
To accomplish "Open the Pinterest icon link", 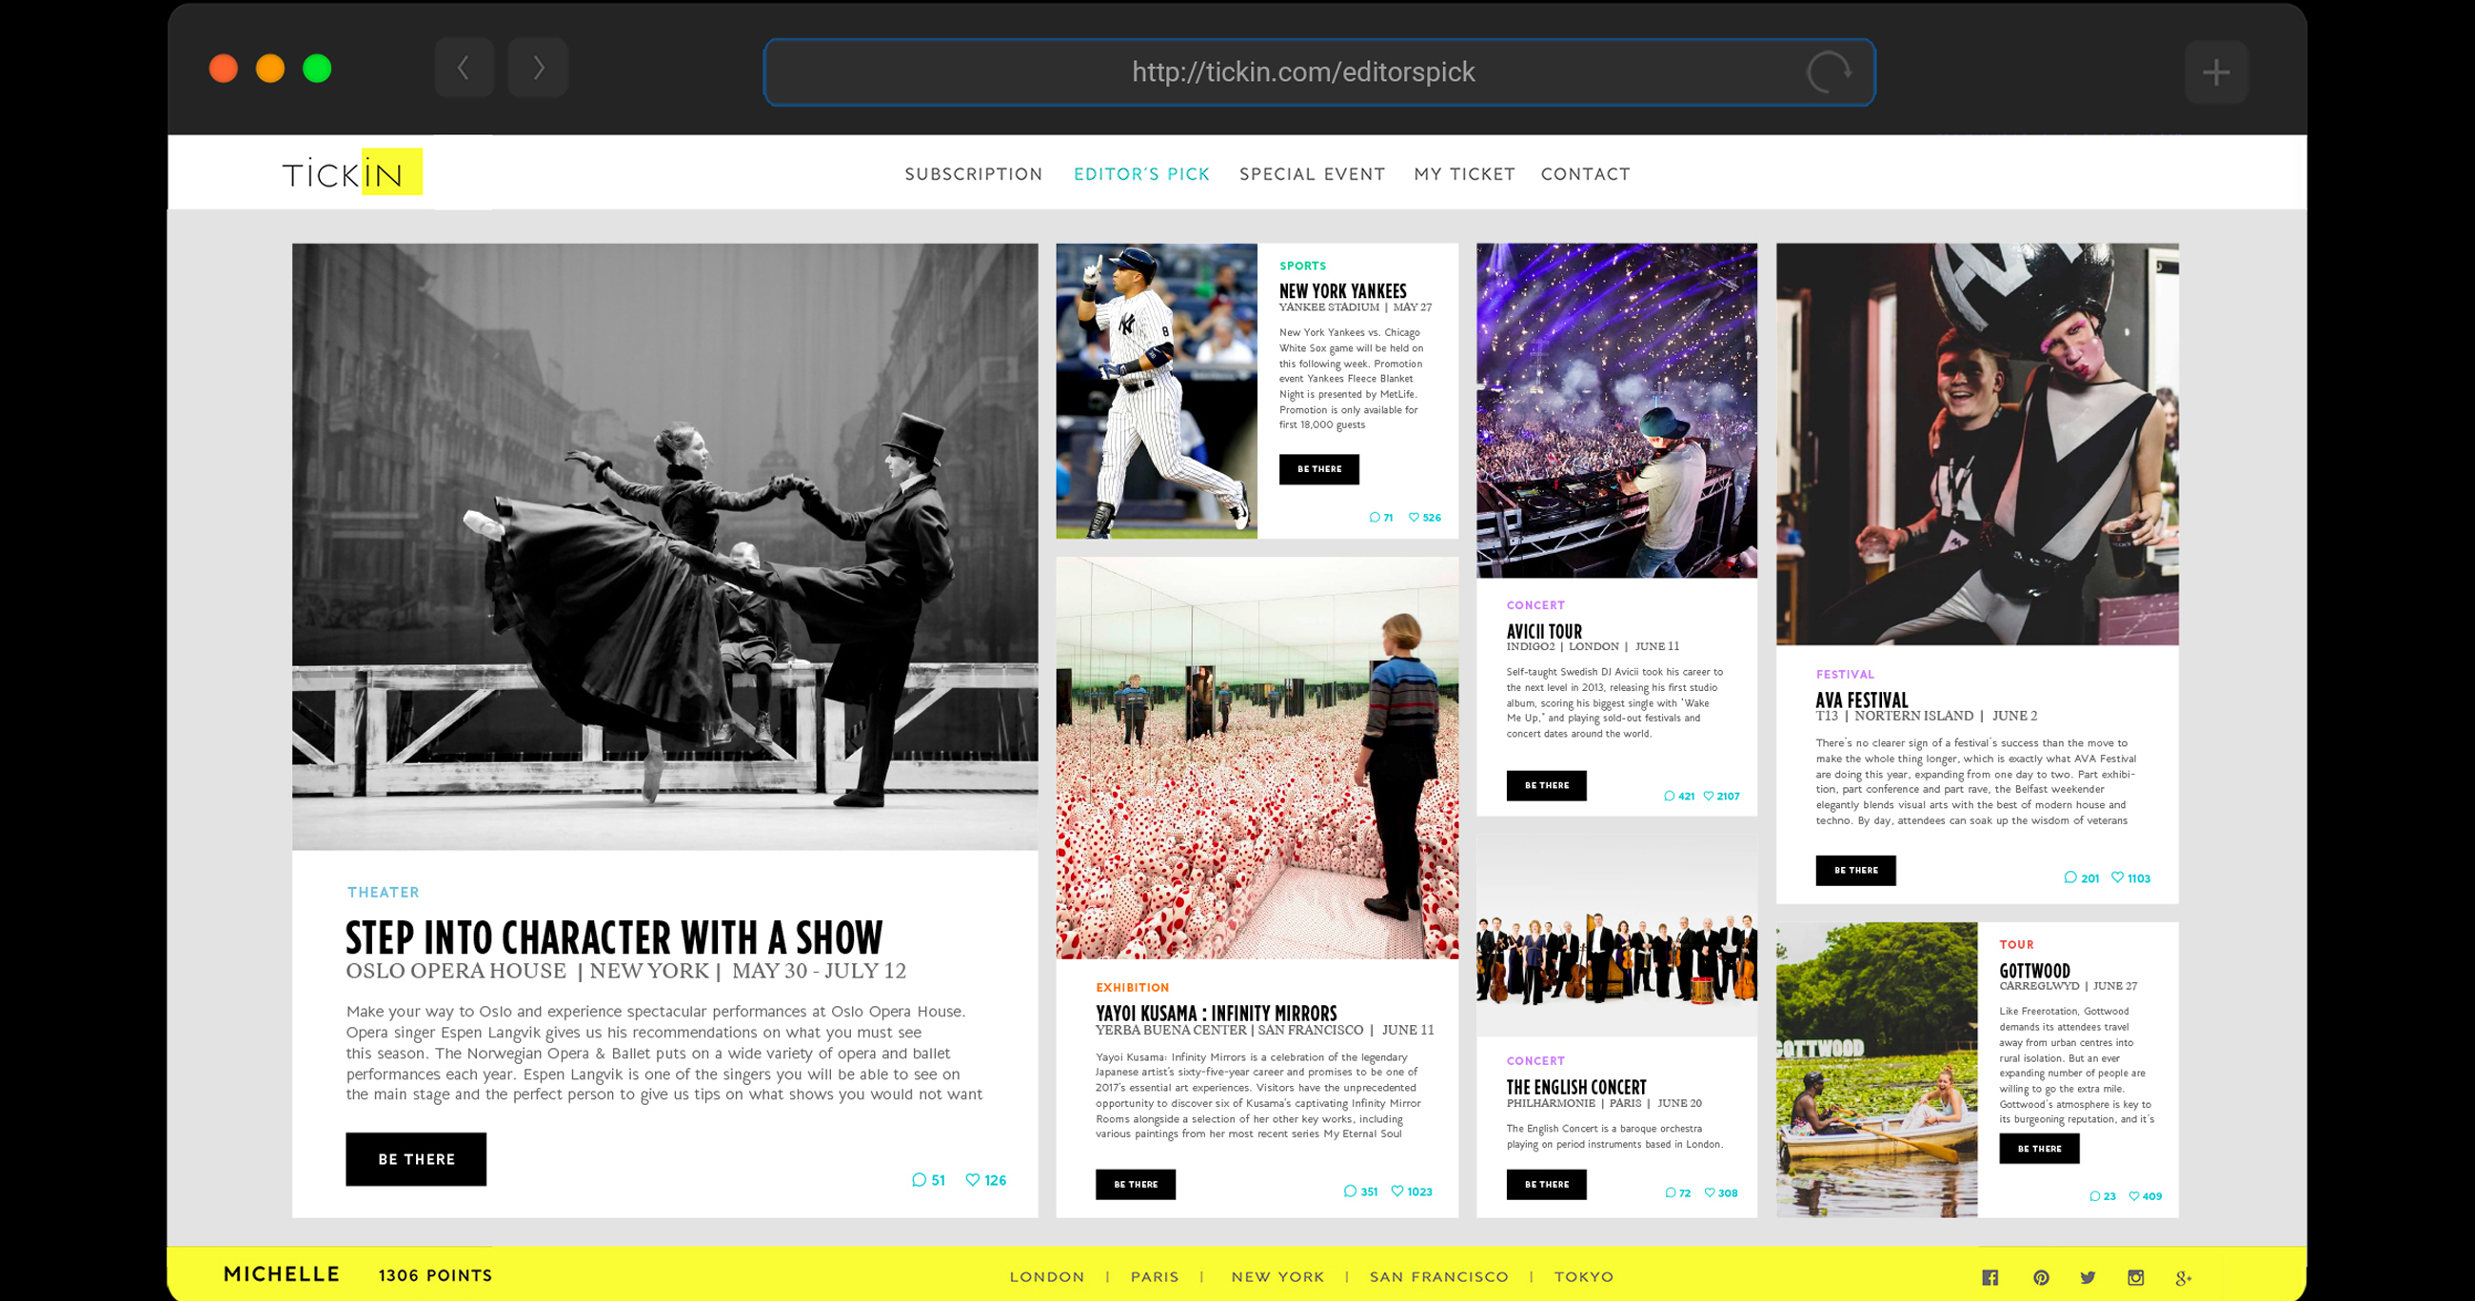I will point(2041,1277).
